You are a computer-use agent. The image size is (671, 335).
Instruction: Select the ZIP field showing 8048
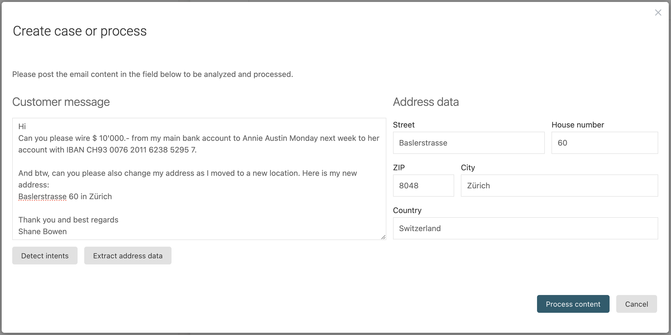click(423, 186)
